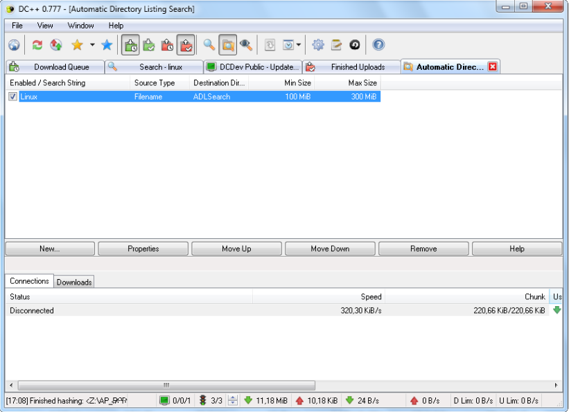This screenshot has width=569, height=412.
Task: Click Open file list toolbar icon
Action: [x=270, y=45]
